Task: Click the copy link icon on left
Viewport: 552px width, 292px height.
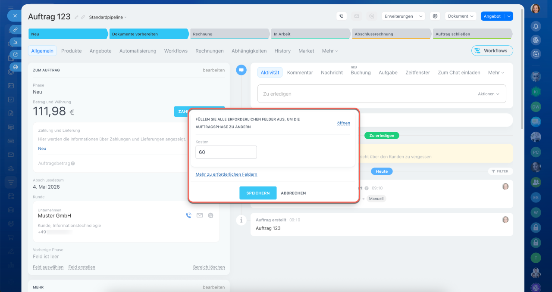Action: pyautogui.click(x=16, y=30)
